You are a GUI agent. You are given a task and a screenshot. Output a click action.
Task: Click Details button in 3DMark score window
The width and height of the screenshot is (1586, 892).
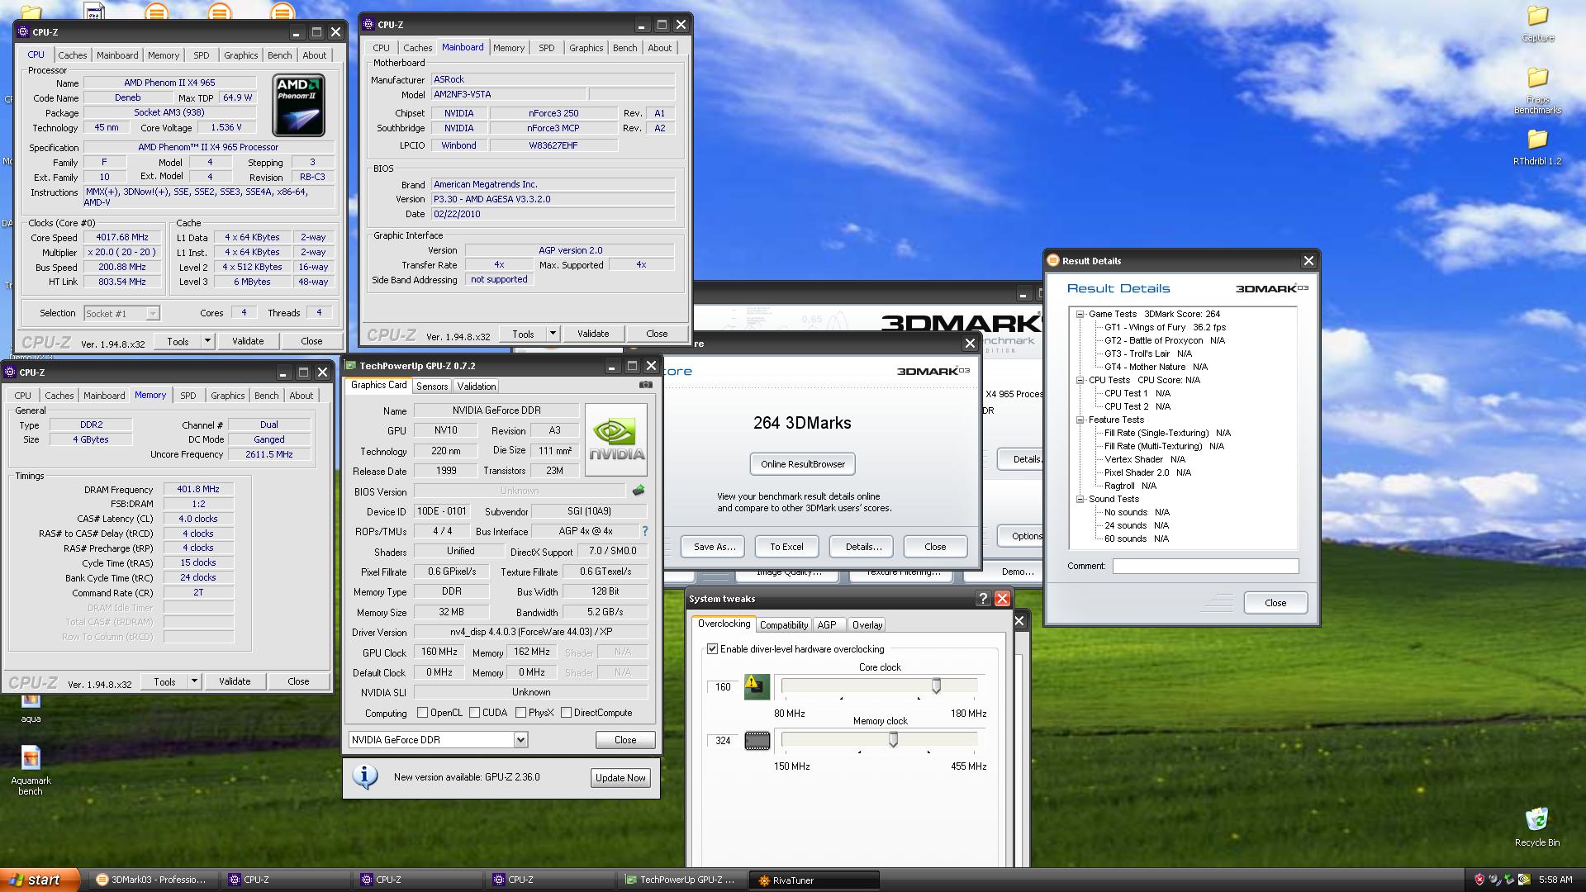click(x=863, y=547)
